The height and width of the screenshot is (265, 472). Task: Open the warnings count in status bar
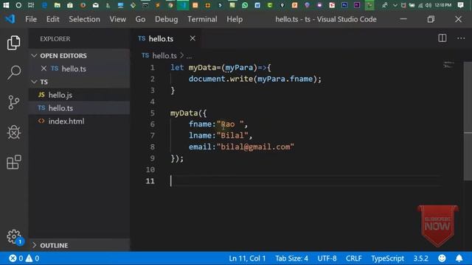32,258
